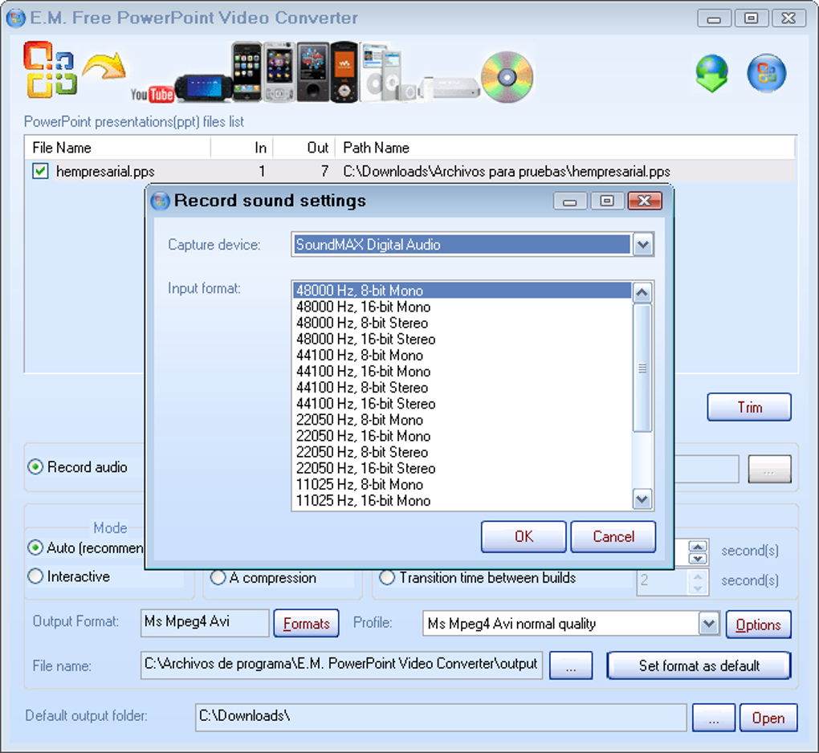The width and height of the screenshot is (819, 753).
Task: Choose 48000 Hz, 16-bit Stereo format
Action: (x=462, y=340)
